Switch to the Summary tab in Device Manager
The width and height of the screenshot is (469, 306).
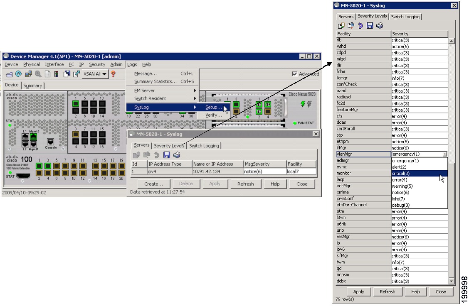[32, 86]
